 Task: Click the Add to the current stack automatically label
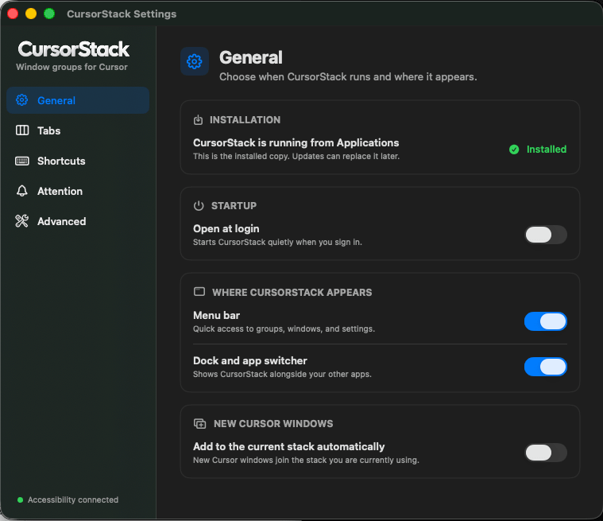click(289, 447)
